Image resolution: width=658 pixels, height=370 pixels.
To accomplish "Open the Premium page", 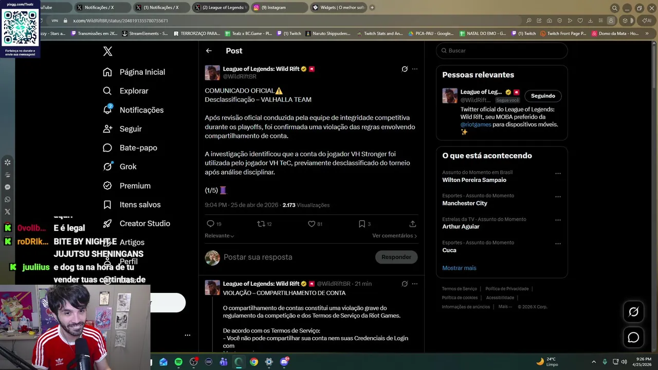I will [126, 186].
